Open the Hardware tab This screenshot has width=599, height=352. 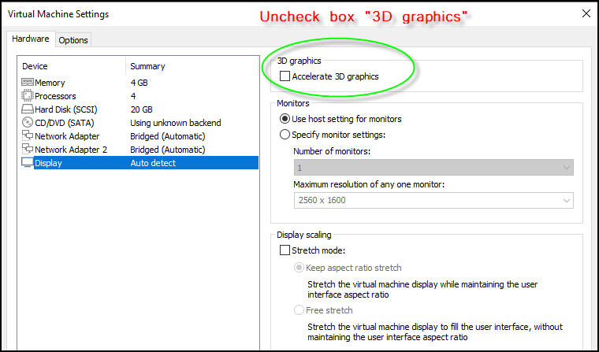click(32, 39)
